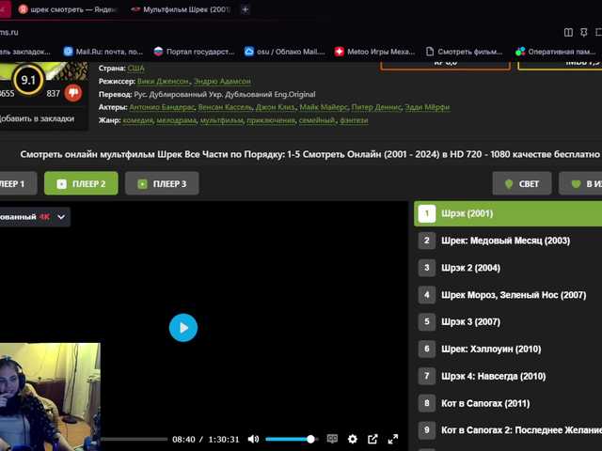Expand the translation 4K dropdown chevron
The image size is (602, 451).
pos(61,217)
